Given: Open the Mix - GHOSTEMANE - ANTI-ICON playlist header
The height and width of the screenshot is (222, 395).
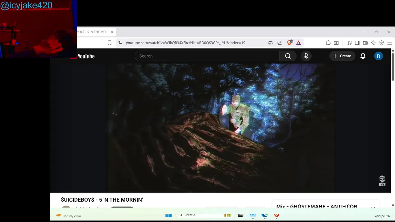Looking at the screenshot, I should tap(317, 206).
